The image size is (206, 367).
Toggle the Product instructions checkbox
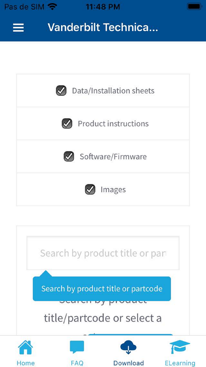click(x=67, y=124)
